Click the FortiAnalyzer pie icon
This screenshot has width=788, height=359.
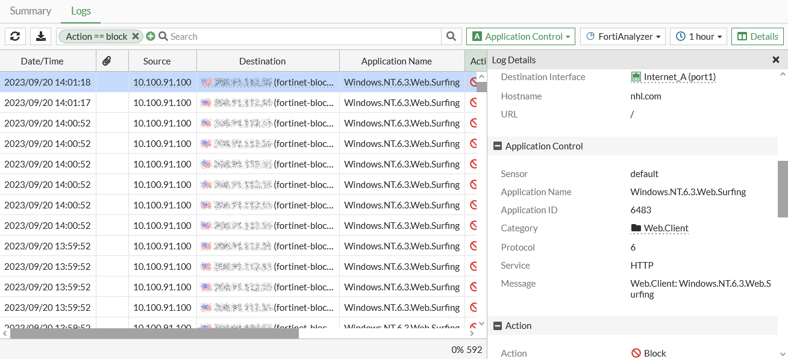(592, 36)
